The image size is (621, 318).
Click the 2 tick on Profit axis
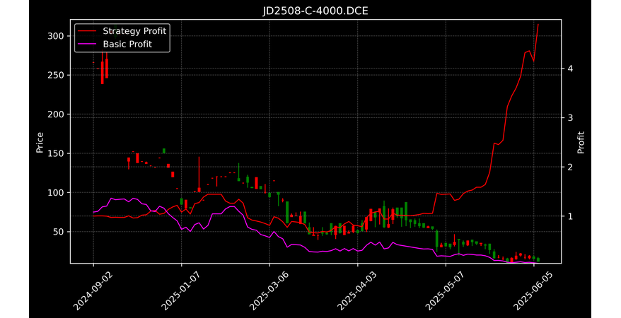click(x=570, y=167)
